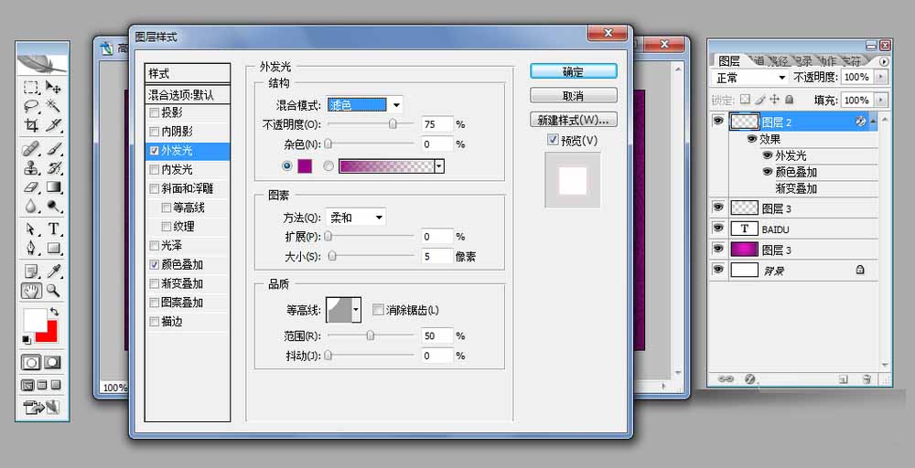Select the Move tool
Image resolution: width=915 pixels, height=468 pixels.
point(54,88)
